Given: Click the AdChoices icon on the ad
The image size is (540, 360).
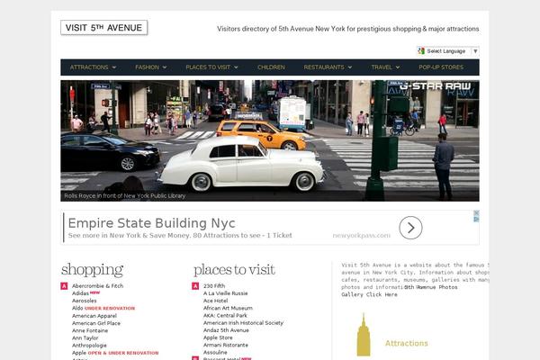Looking at the screenshot, I should point(476,219).
